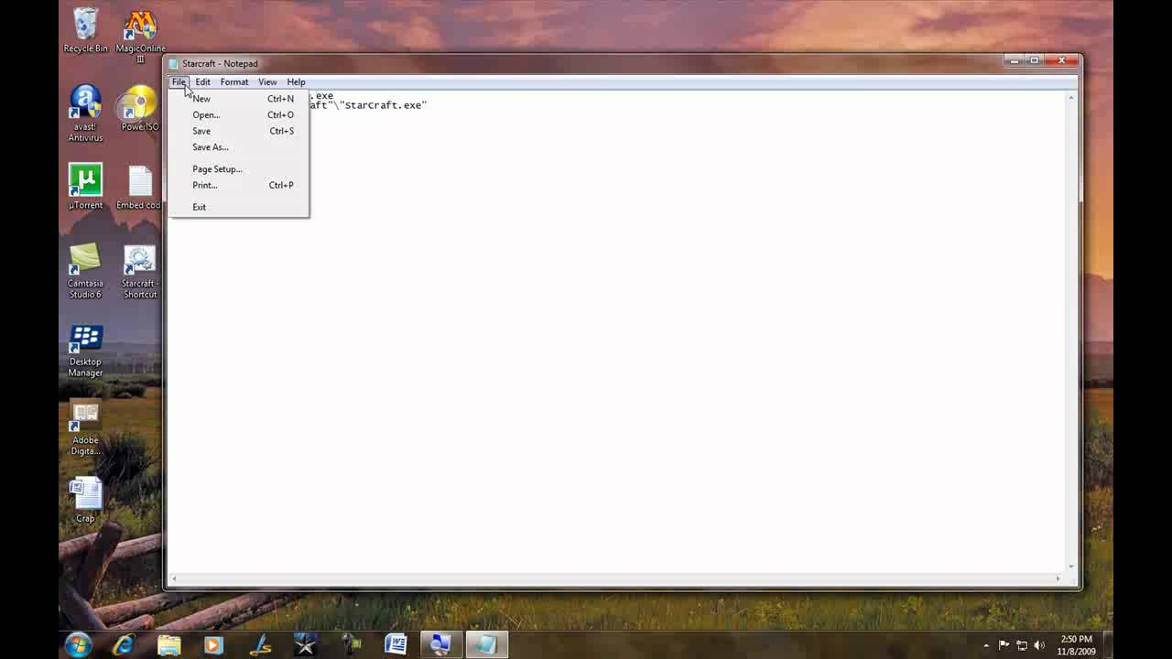Viewport: 1172px width, 659px height.
Task: Open the Recycle Bin desktop icon
Action: coord(85,29)
